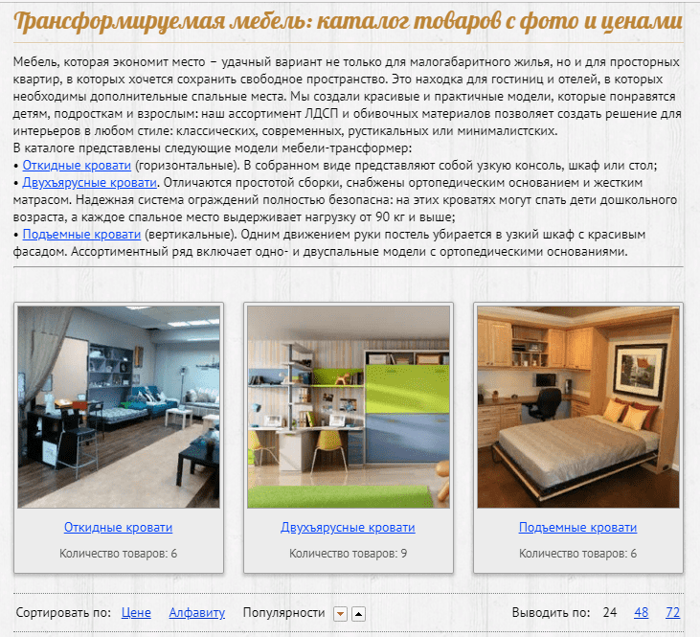
Task: Follow the Подъемные кровати link in the description
Action: tap(81, 234)
